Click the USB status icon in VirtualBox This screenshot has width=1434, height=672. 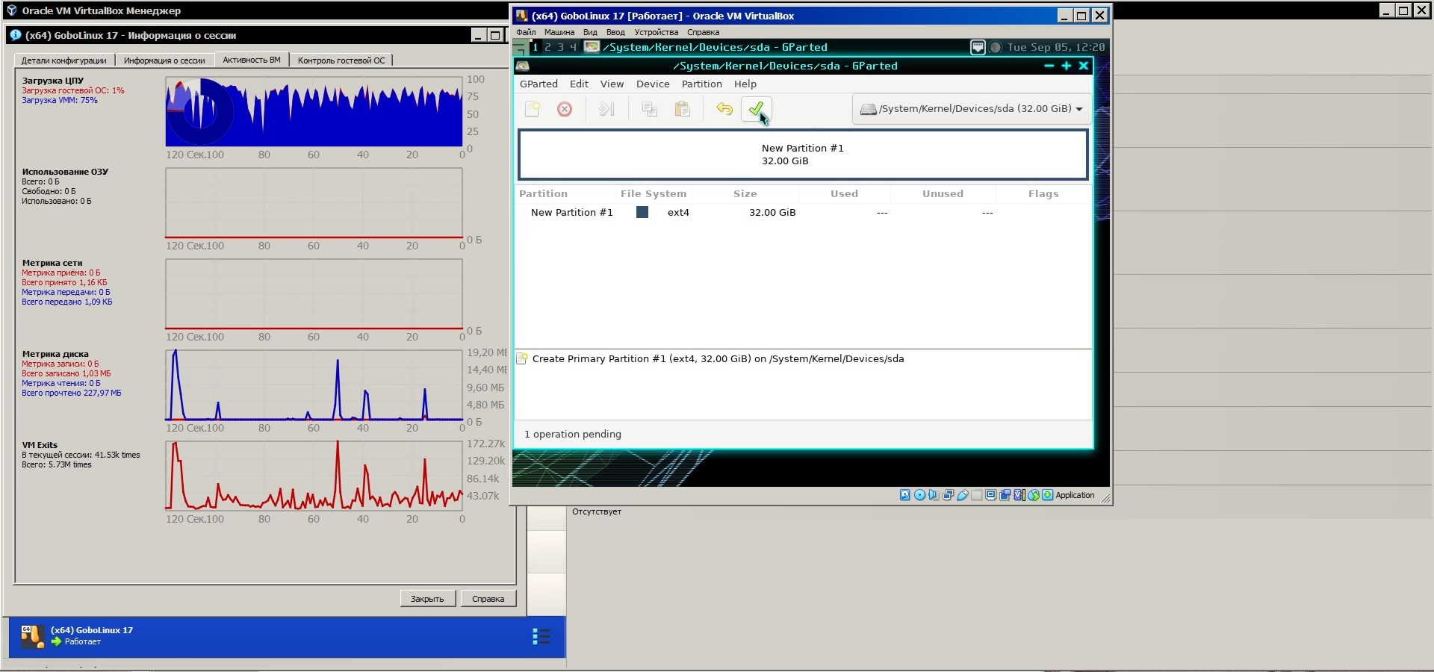click(x=963, y=495)
